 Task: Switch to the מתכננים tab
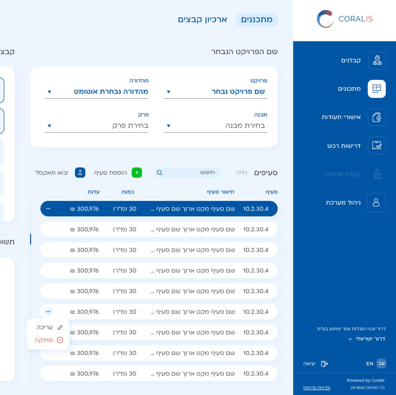pyautogui.click(x=257, y=19)
